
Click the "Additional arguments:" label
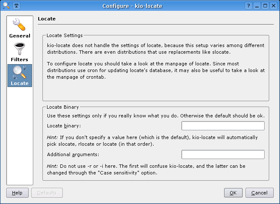[x=73, y=154]
